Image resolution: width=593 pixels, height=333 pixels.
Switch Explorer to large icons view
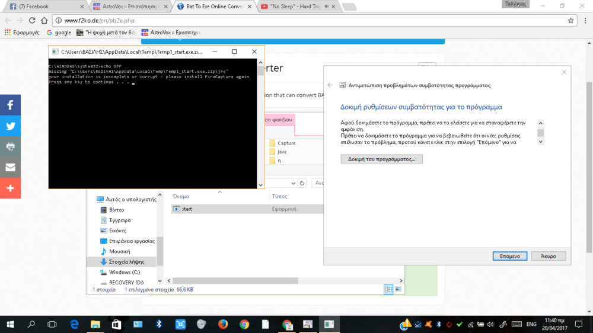[x=398, y=289]
